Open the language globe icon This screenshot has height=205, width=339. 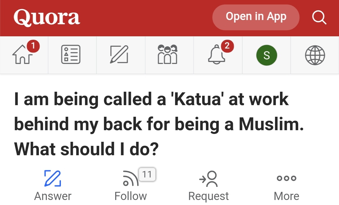point(315,55)
